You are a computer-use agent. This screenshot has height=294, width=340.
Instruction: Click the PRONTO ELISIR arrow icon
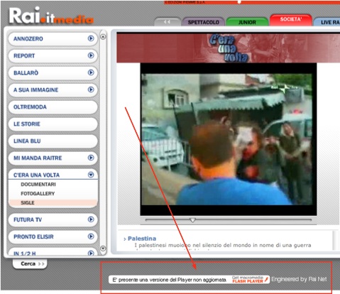click(x=91, y=236)
